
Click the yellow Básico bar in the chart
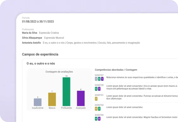pos(52,99)
